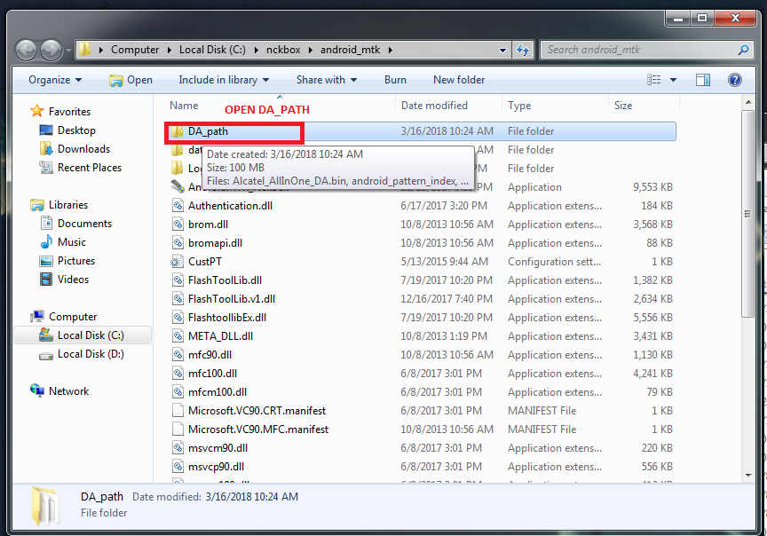767x536 pixels.
Task: Select Computer in the address breadcrumb
Action: [135, 50]
